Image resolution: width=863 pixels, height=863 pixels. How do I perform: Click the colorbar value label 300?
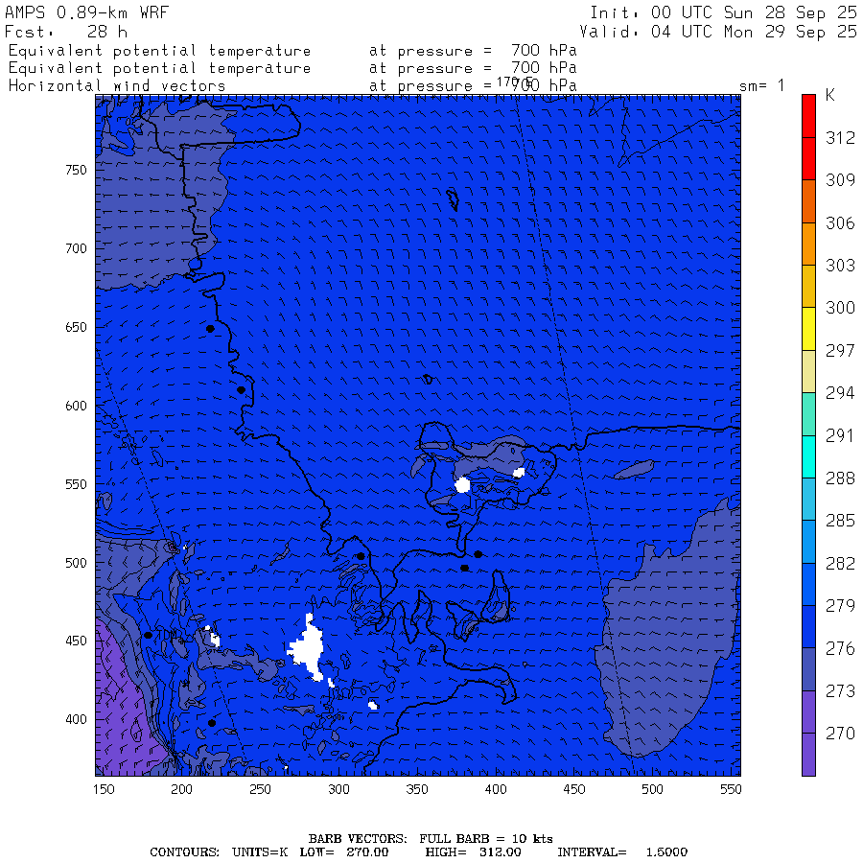point(840,308)
